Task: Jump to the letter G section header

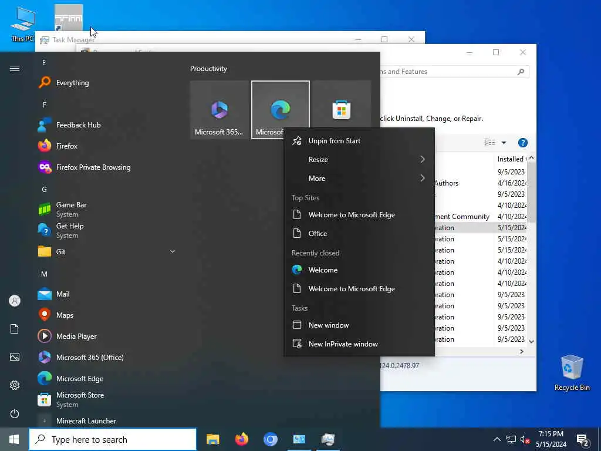Action: coord(45,190)
